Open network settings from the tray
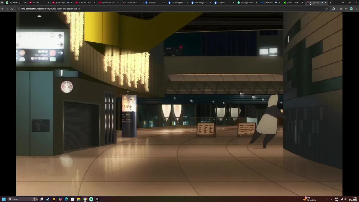The image size is (359, 202). click(342, 199)
